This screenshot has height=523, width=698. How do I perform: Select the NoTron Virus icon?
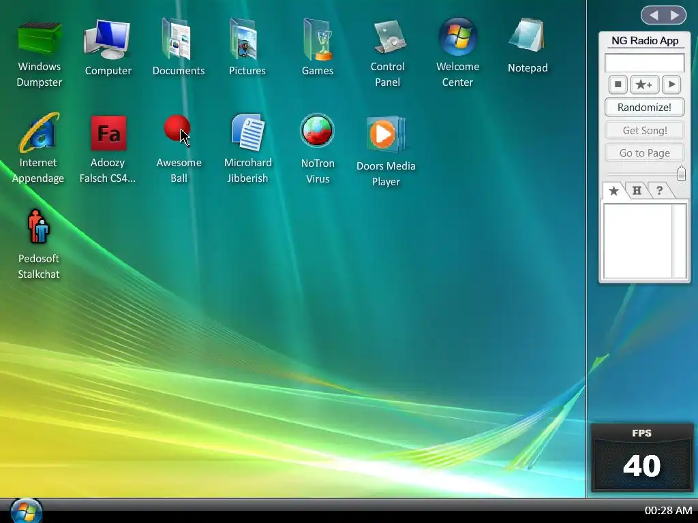[317, 130]
